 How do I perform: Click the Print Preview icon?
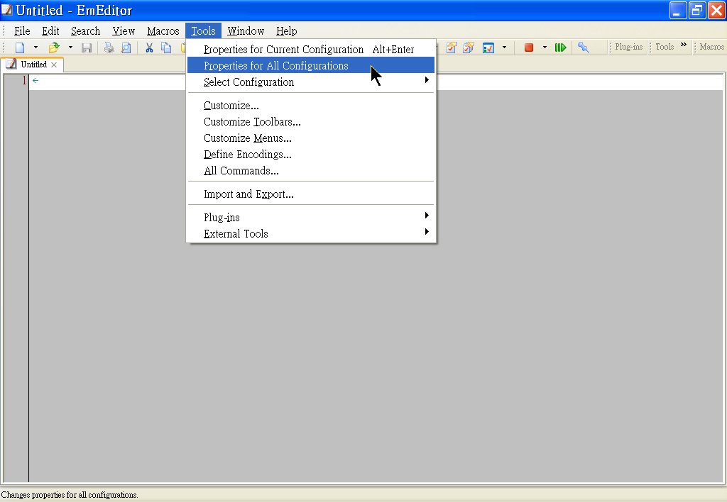(x=126, y=48)
